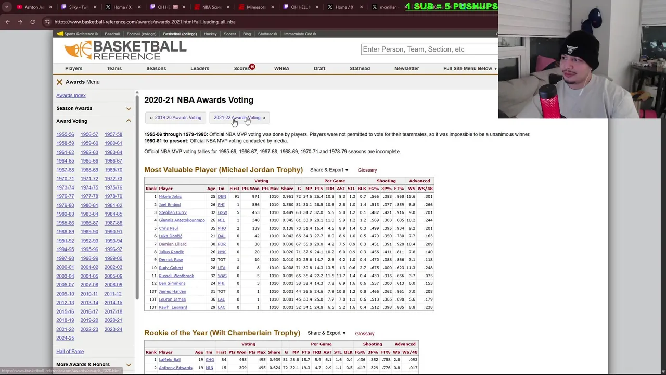
Task: Open Kawhi Leonard player page
Action: tap(173, 307)
